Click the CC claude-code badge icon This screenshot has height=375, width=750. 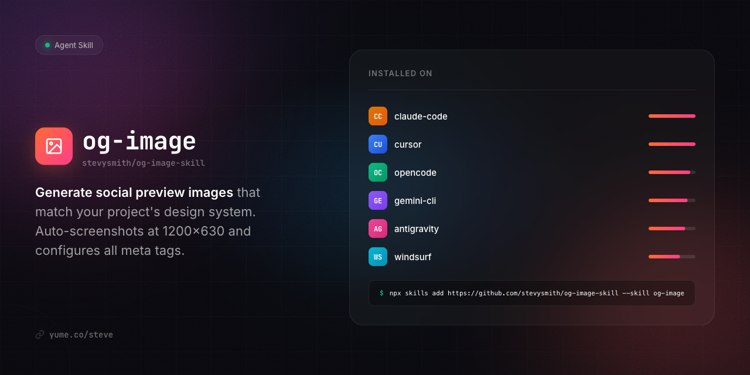pyautogui.click(x=378, y=116)
